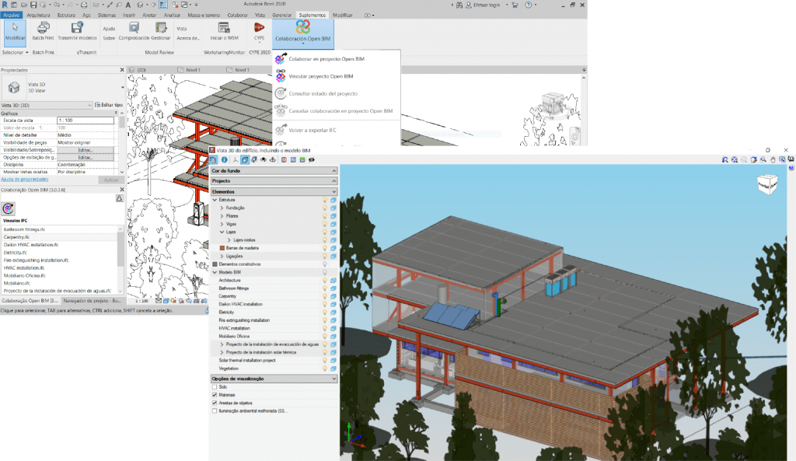Expand the Fundação tree node
This screenshot has width=796, height=461.
[222, 208]
